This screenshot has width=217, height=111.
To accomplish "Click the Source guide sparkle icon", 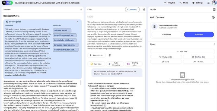I will [7, 22].
